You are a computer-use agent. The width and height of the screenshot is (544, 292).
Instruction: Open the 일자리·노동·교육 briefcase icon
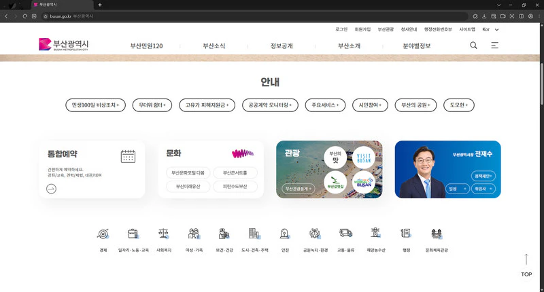[133, 234]
